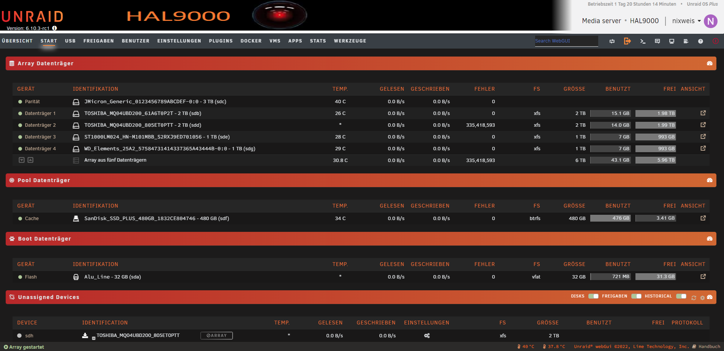
Task: Browse Cache disk via the view icon
Action: [x=703, y=218]
